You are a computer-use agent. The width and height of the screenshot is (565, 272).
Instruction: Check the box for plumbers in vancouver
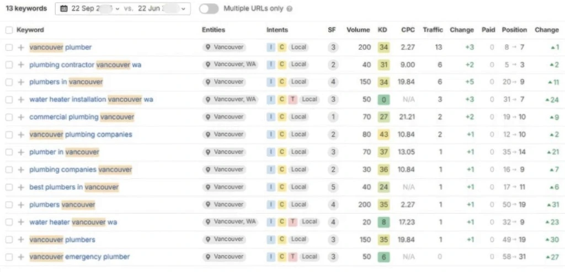[x=9, y=82]
